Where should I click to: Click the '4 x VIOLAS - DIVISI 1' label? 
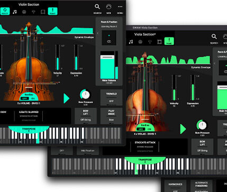point(145,134)
